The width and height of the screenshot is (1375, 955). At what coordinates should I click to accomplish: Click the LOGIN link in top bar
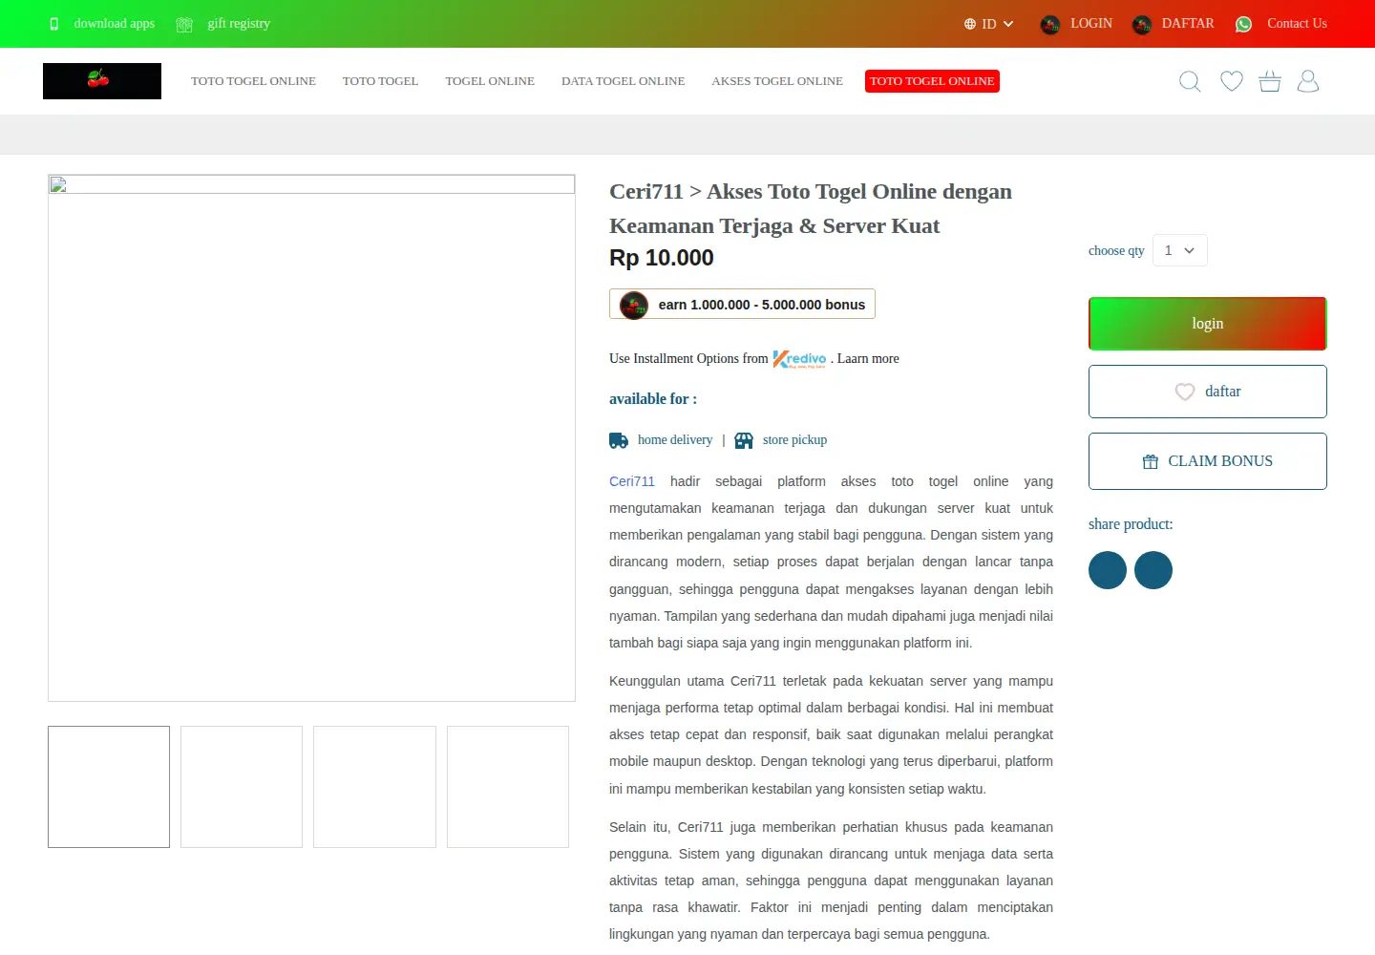pyautogui.click(x=1091, y=24)
